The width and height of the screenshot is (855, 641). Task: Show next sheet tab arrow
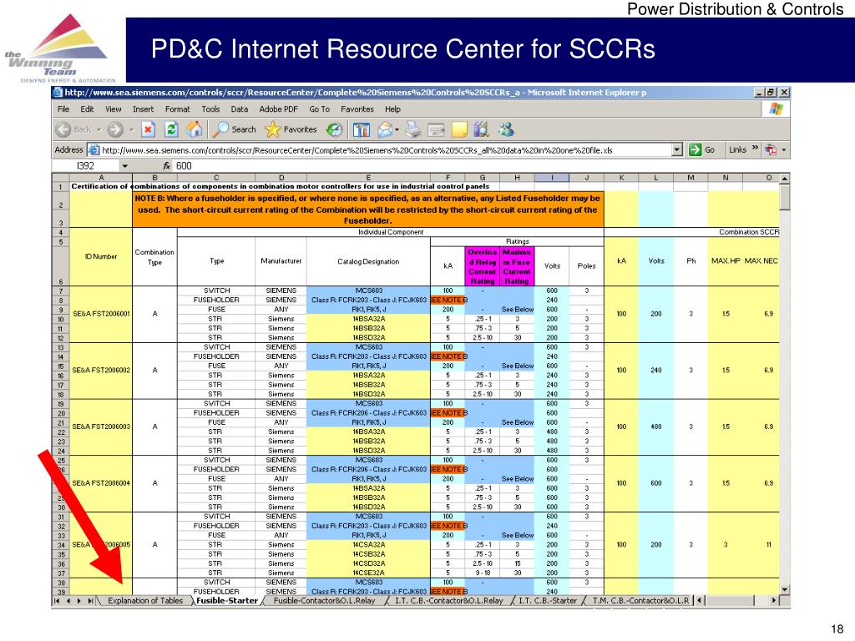79,601
